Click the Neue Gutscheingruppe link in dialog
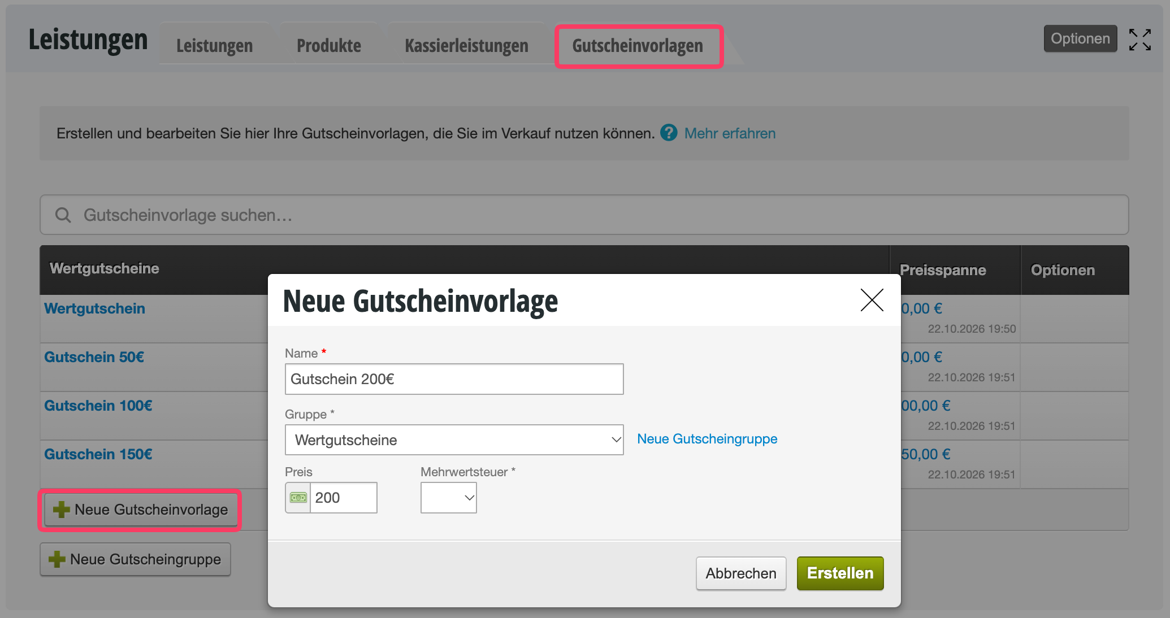 click(x=707, y=439)
